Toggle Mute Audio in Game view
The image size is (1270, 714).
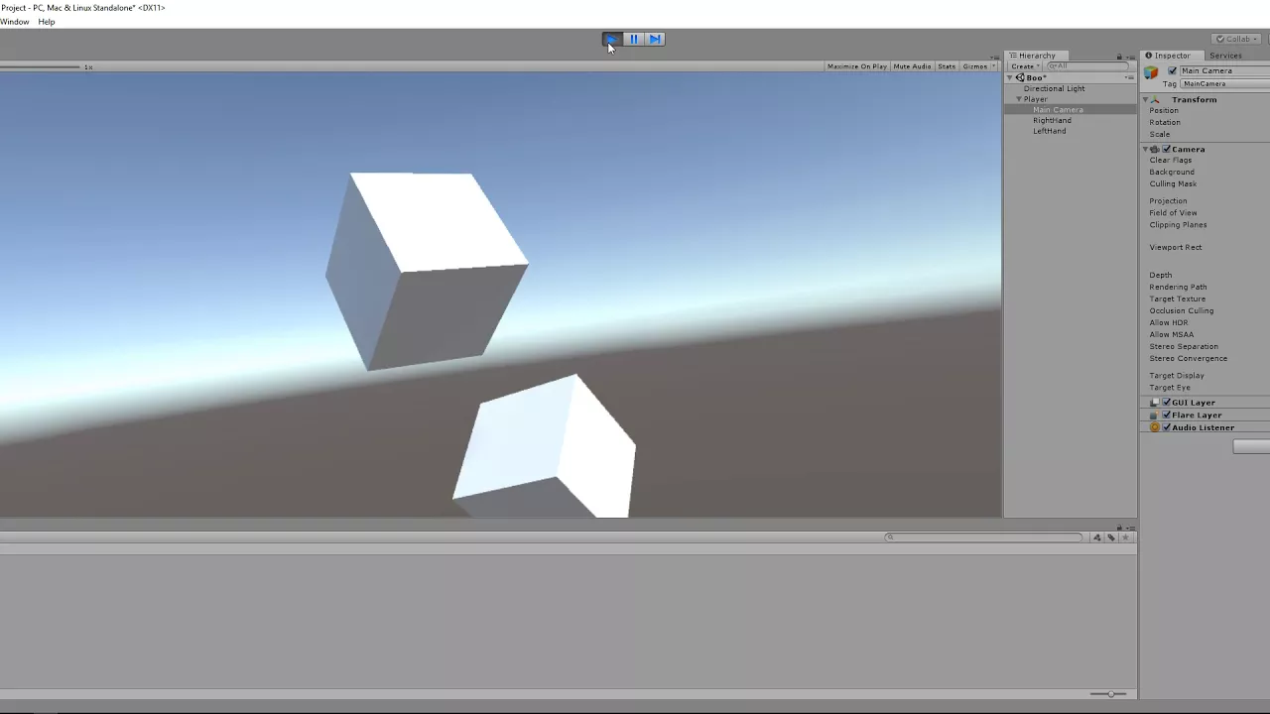(x=912, y=66)
